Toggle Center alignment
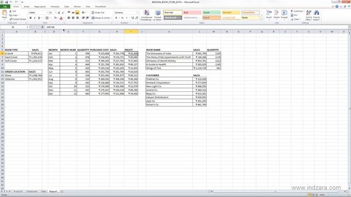The width and height of the screenshot is (351, 197). pyautogui.click(x=73, y=18)
